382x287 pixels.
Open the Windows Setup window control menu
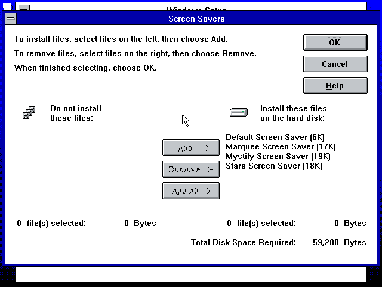click(24, 8)
